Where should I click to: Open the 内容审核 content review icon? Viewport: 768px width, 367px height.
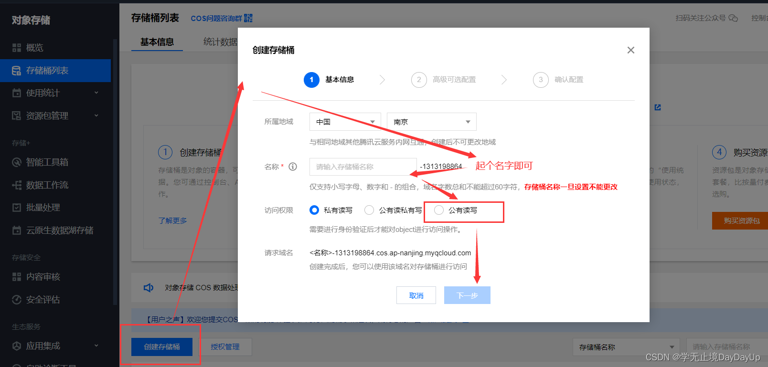point(17,277)
